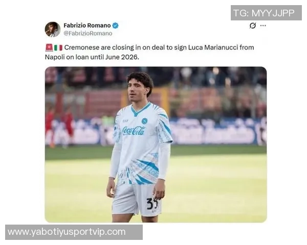
Task: Click the number 35 on the shorts
Action: click(152, 204)
